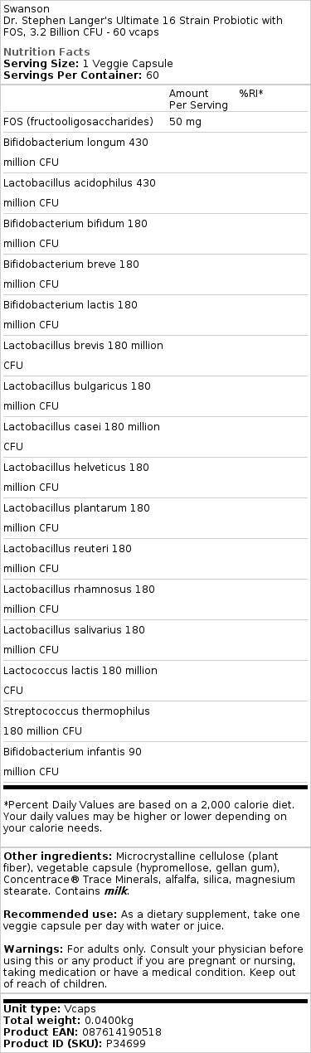Viewport: 311px width, 1053px height.
Task: Click the 50 mg amount value
Action: pos(186,122)
